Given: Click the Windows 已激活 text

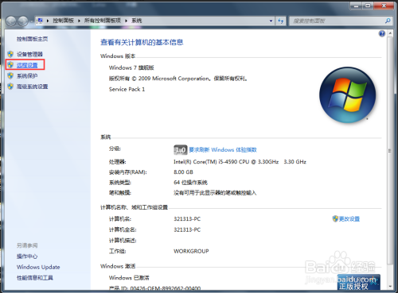Looking at the screenshot, I should pyautogui.click(x=129, y=278).
